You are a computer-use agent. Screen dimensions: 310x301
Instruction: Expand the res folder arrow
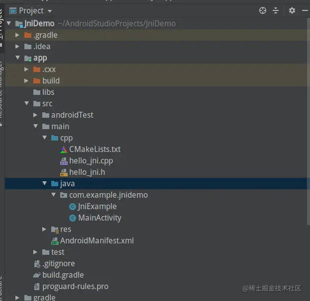pyautogui.click(x=44, y=229)
